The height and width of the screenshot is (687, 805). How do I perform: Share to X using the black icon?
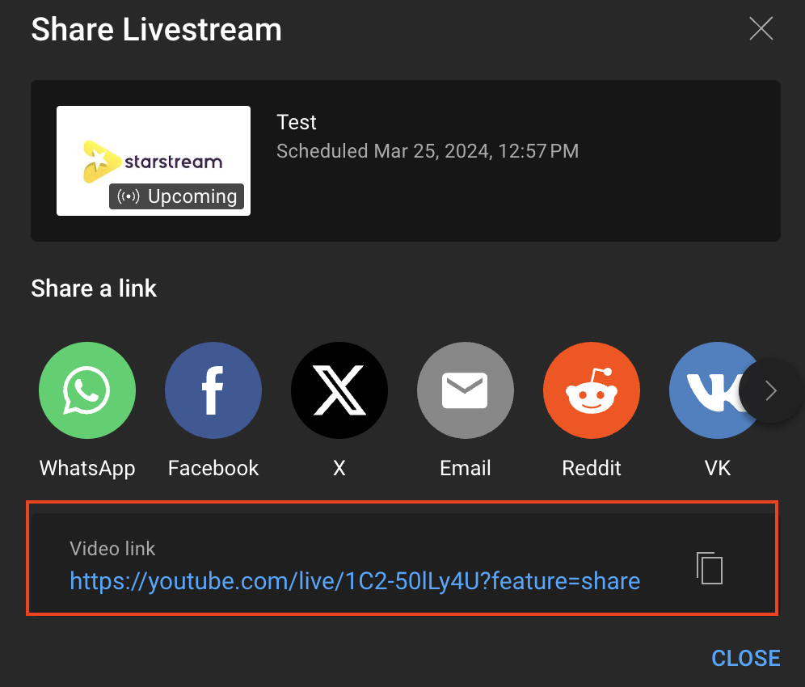click(339, 391)
